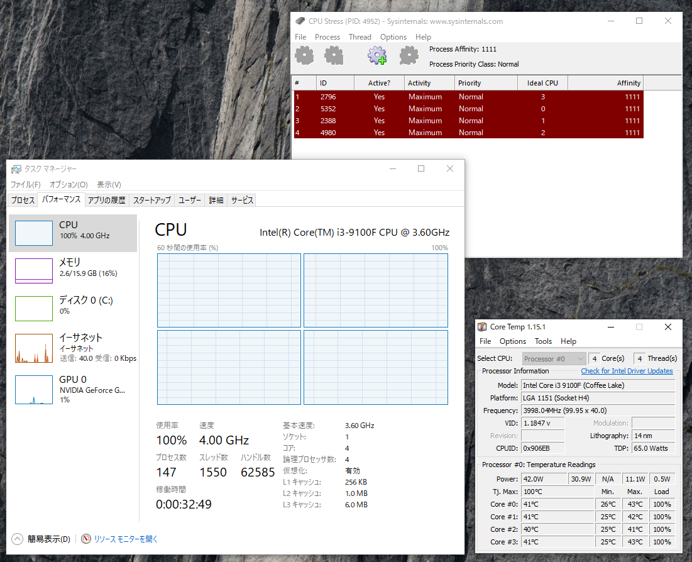692x562 pixels.
Task: Select the ディスク 0 (C:) thumbnail
Action: [34, 309]
